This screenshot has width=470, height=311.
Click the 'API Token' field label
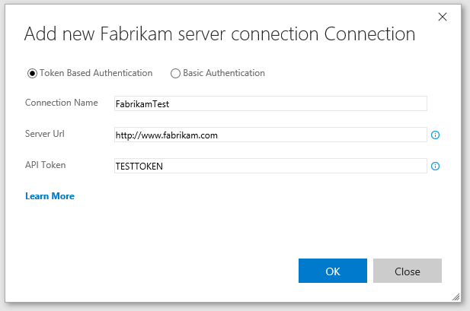click(46, 164)
